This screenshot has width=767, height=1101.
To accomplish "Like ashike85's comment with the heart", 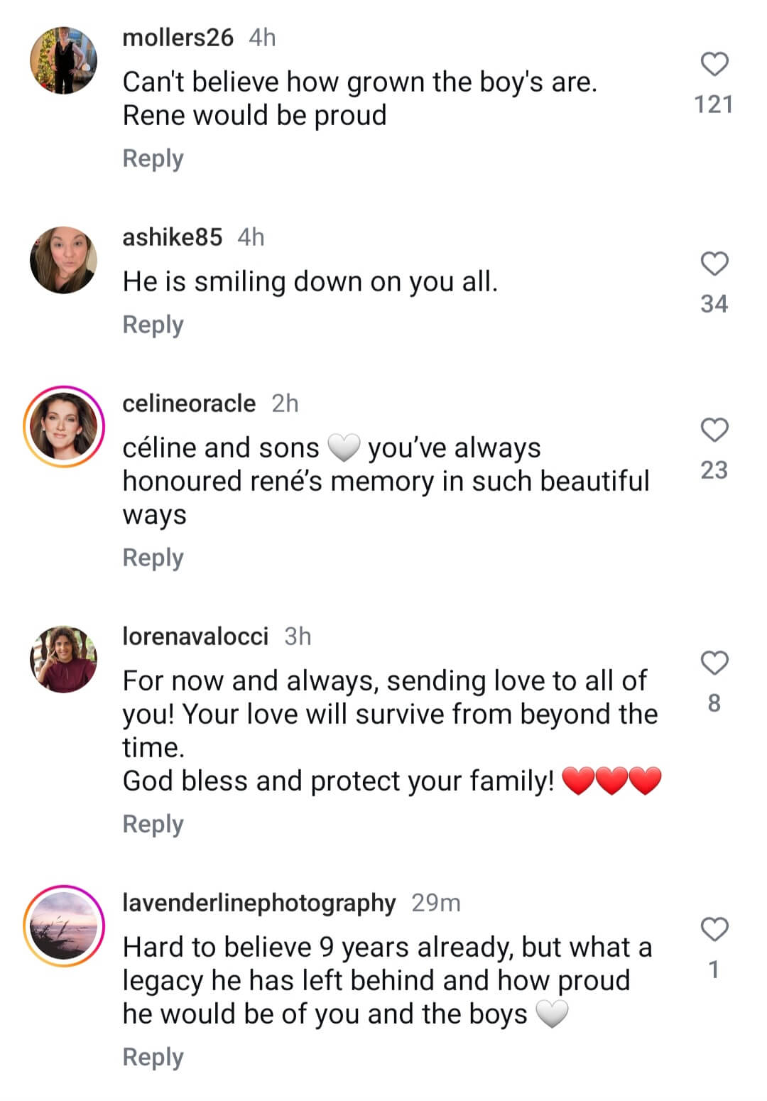I will coord(714,264).
